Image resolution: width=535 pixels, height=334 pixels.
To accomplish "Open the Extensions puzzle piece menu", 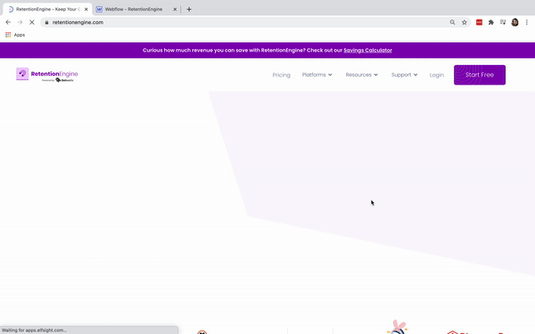I will click(x=491, y=22).
